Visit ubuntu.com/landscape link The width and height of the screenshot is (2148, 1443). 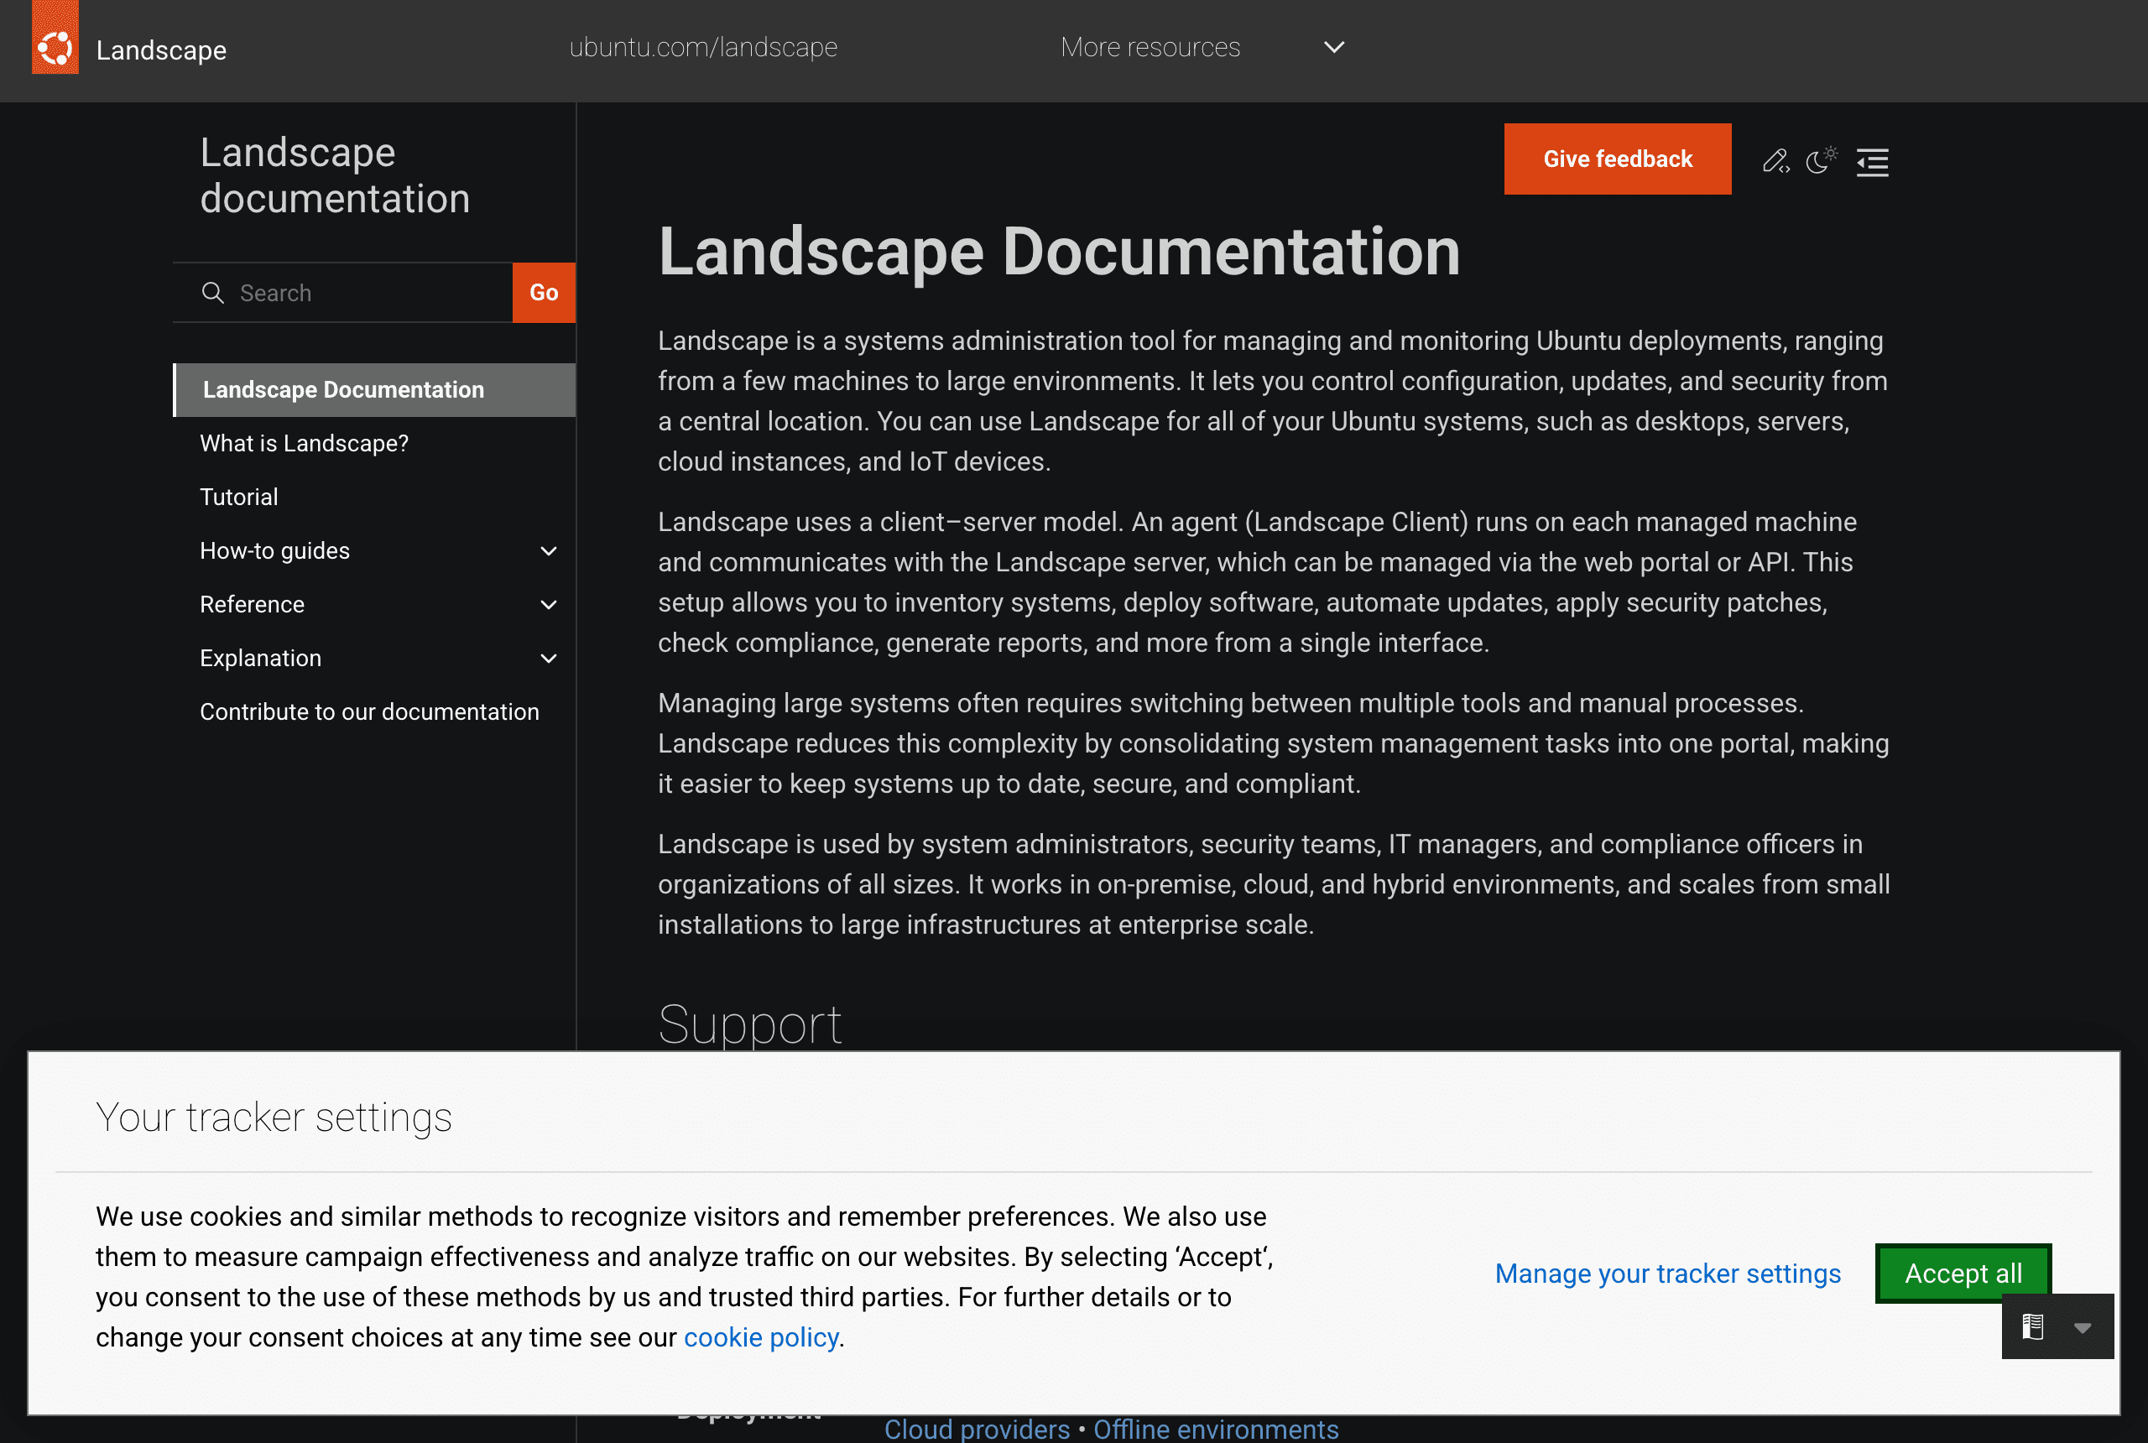click(x=703, y=48)
